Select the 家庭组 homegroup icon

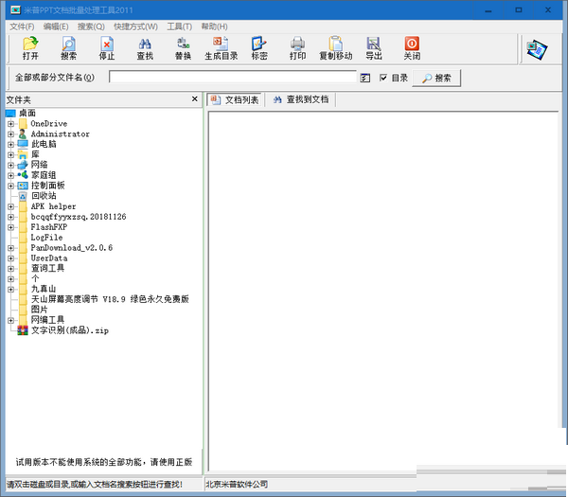tap(23, 175)
